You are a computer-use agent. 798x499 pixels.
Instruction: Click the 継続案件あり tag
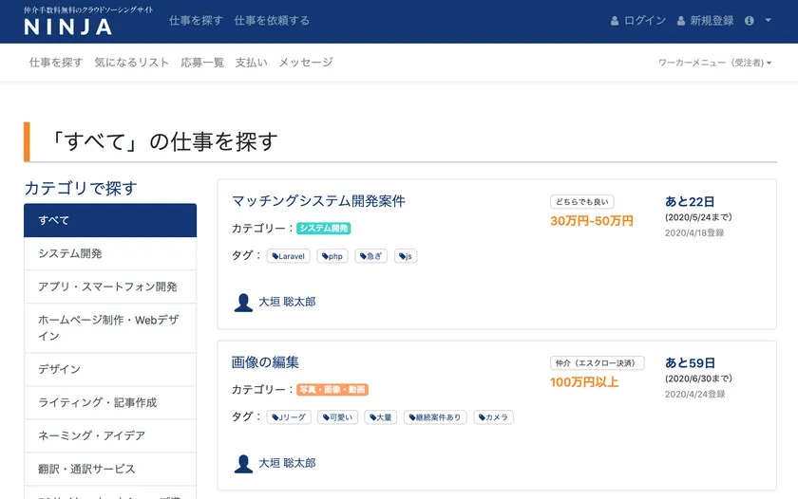[435, 417]
